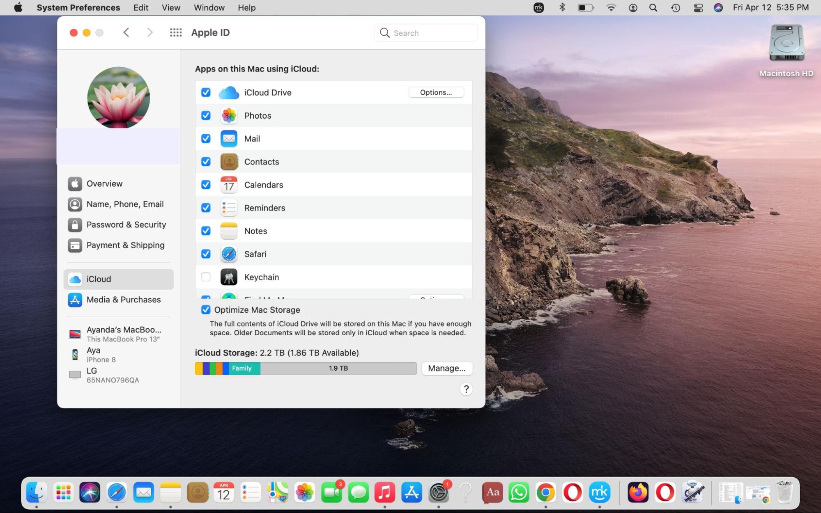Open Dictionary app in the Dock
The width and height of the screenshot is (821, 513).
492,492
